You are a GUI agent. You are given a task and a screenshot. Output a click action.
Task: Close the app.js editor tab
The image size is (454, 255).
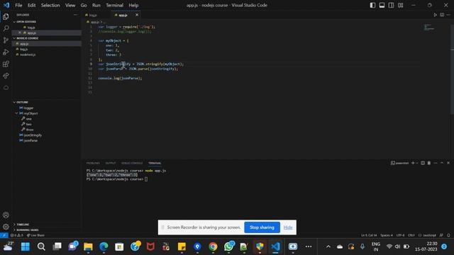(137, 15)
